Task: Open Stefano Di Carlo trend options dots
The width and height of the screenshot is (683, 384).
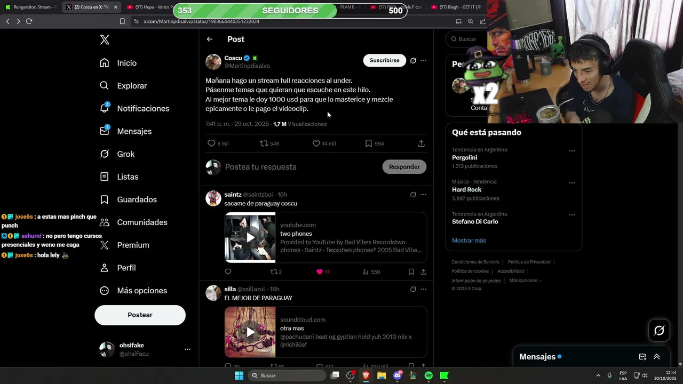Action: point(572,215)
